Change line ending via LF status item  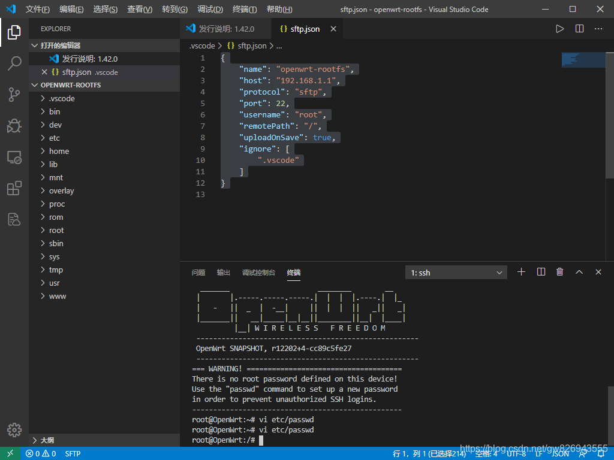point(539,454)
